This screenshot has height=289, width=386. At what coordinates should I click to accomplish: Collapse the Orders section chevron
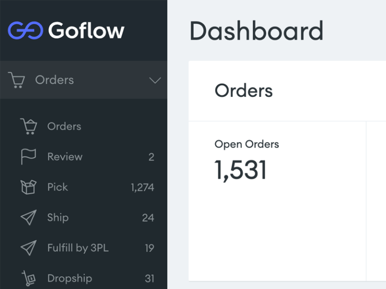click(155, 80)
